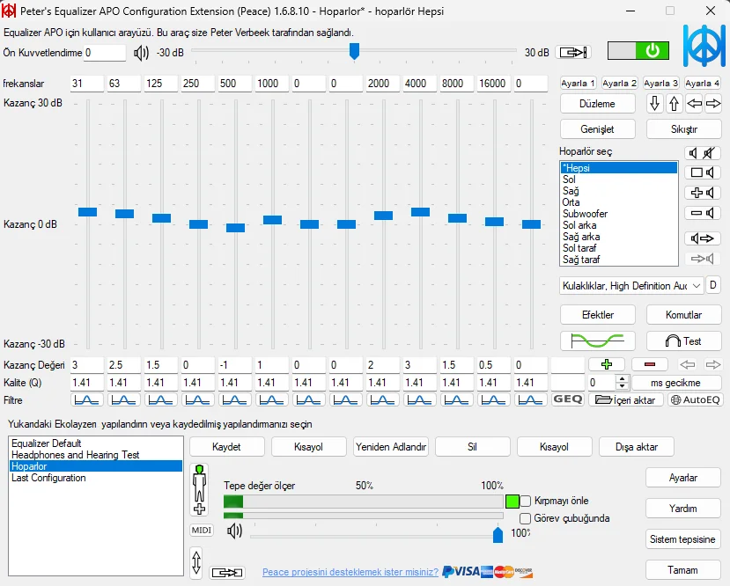Screen dimensions: 730x586
Task: Click the pre-amplification slider handle
Action: tap(354, 51)
